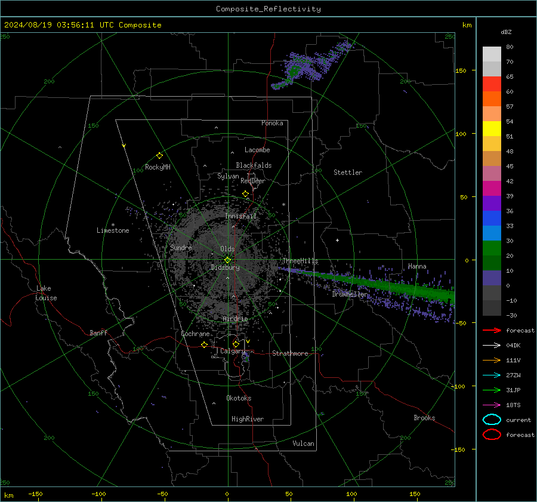Viewport: 537px width, 502px height.
Task: Click the yellow diamond marker below Cochrane
Action: (205, 344)
